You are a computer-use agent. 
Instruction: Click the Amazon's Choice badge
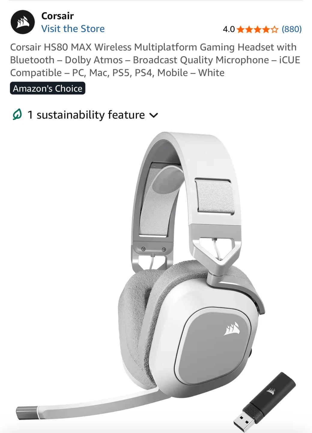47,88
